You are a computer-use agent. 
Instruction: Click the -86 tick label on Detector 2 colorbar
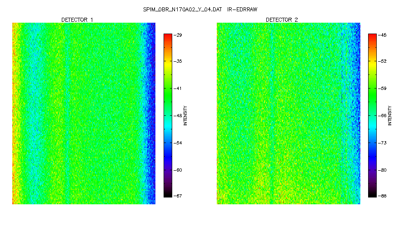coord(382,196)
